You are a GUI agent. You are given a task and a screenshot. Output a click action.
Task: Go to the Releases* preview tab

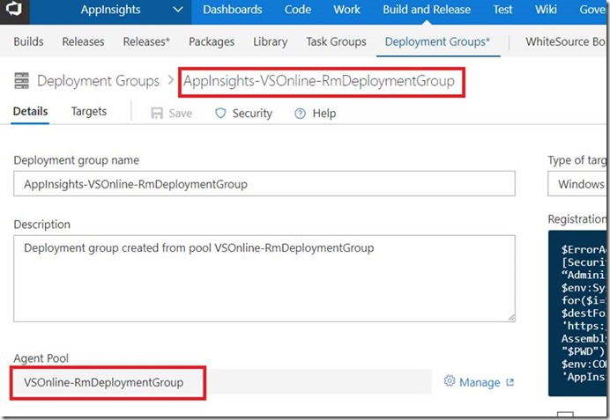[146, 41]
